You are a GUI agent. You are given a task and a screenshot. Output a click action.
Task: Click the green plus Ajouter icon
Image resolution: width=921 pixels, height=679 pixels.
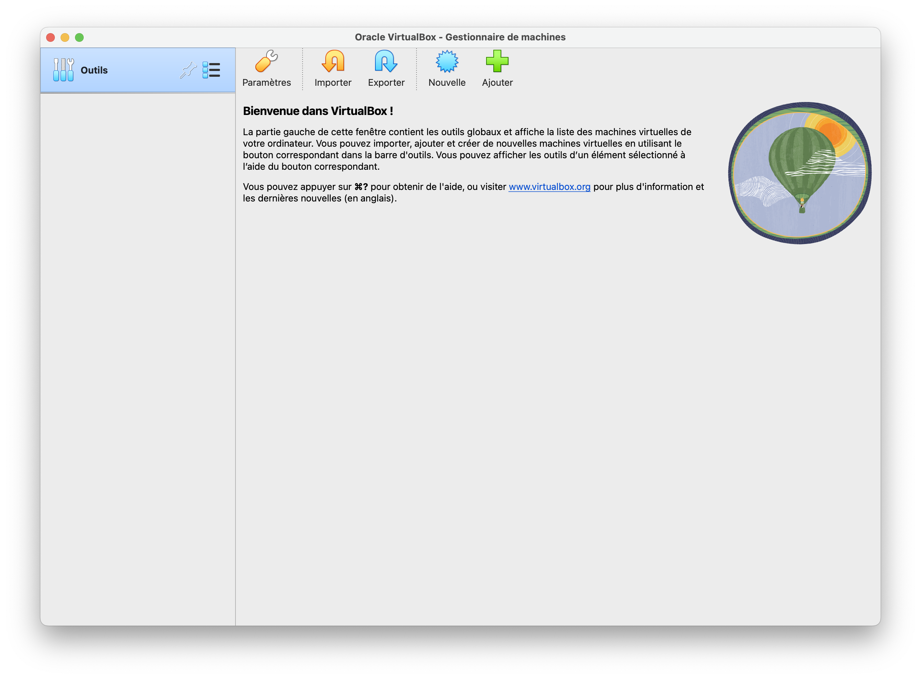(x=497, y=62)
